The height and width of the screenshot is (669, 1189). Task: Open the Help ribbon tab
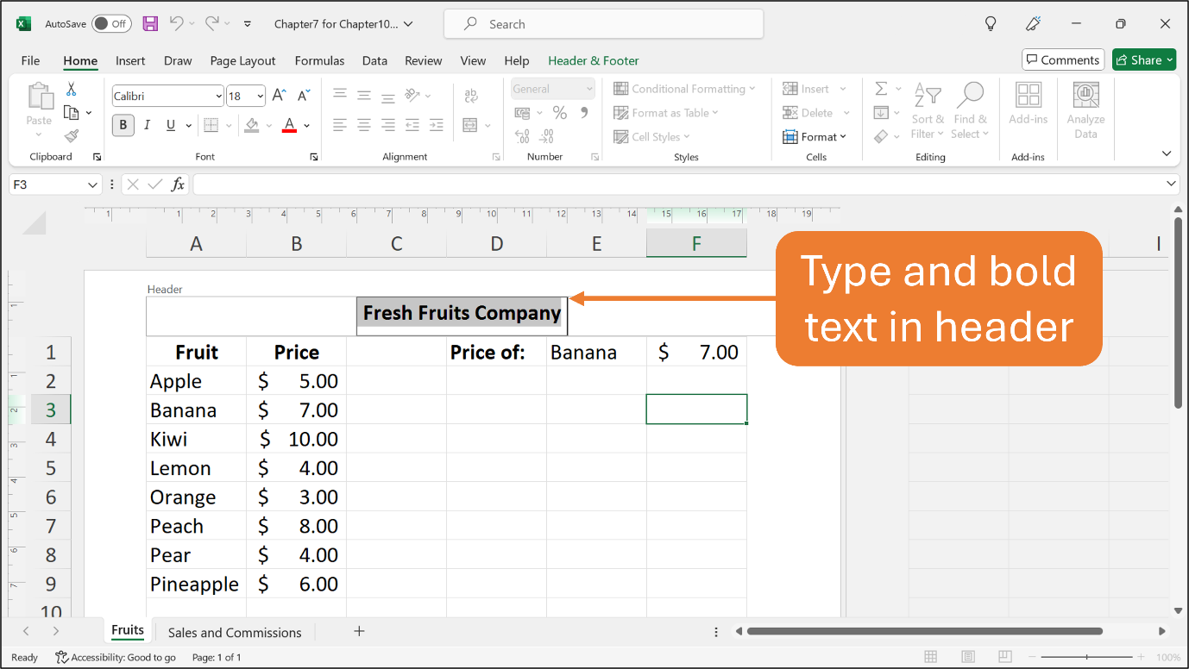pyautogui.click(x=517, y=60)
